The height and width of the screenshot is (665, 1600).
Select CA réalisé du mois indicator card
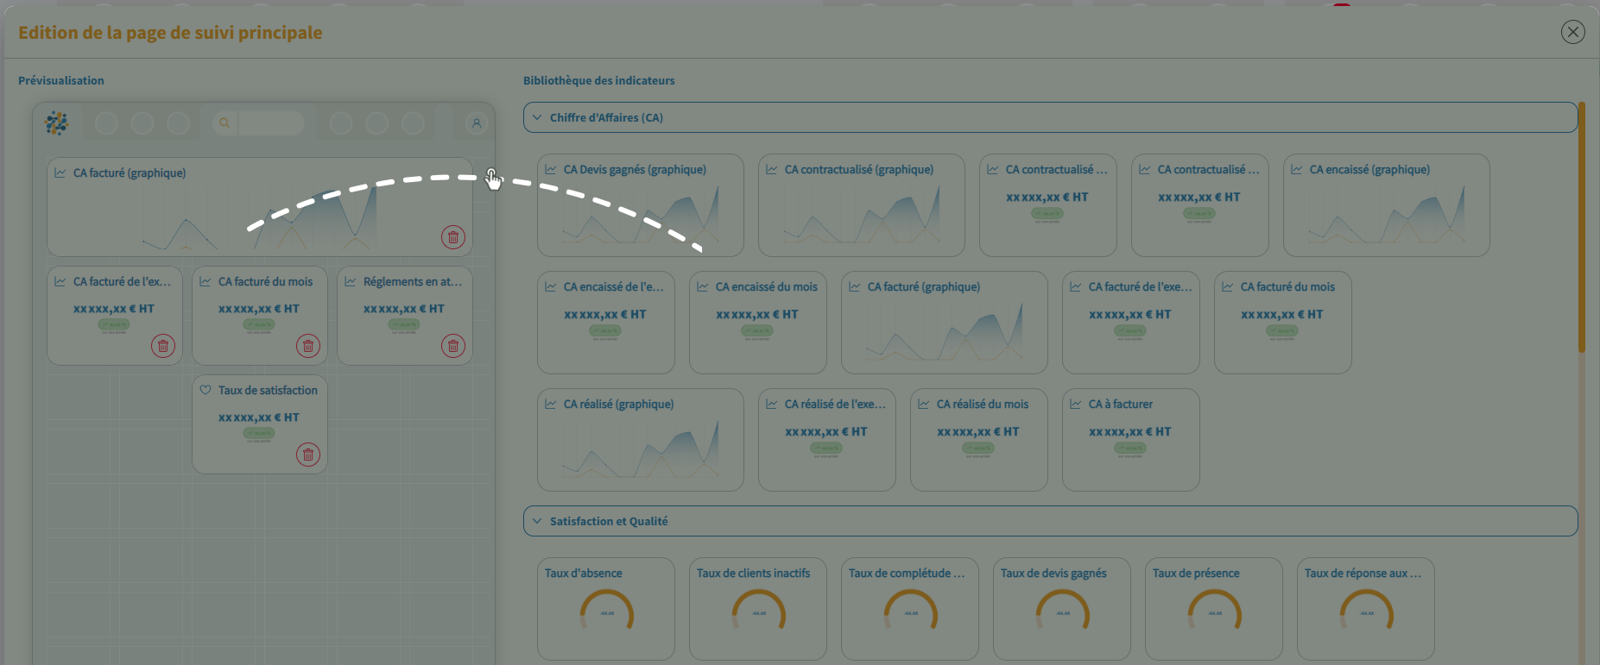[978, 439]
